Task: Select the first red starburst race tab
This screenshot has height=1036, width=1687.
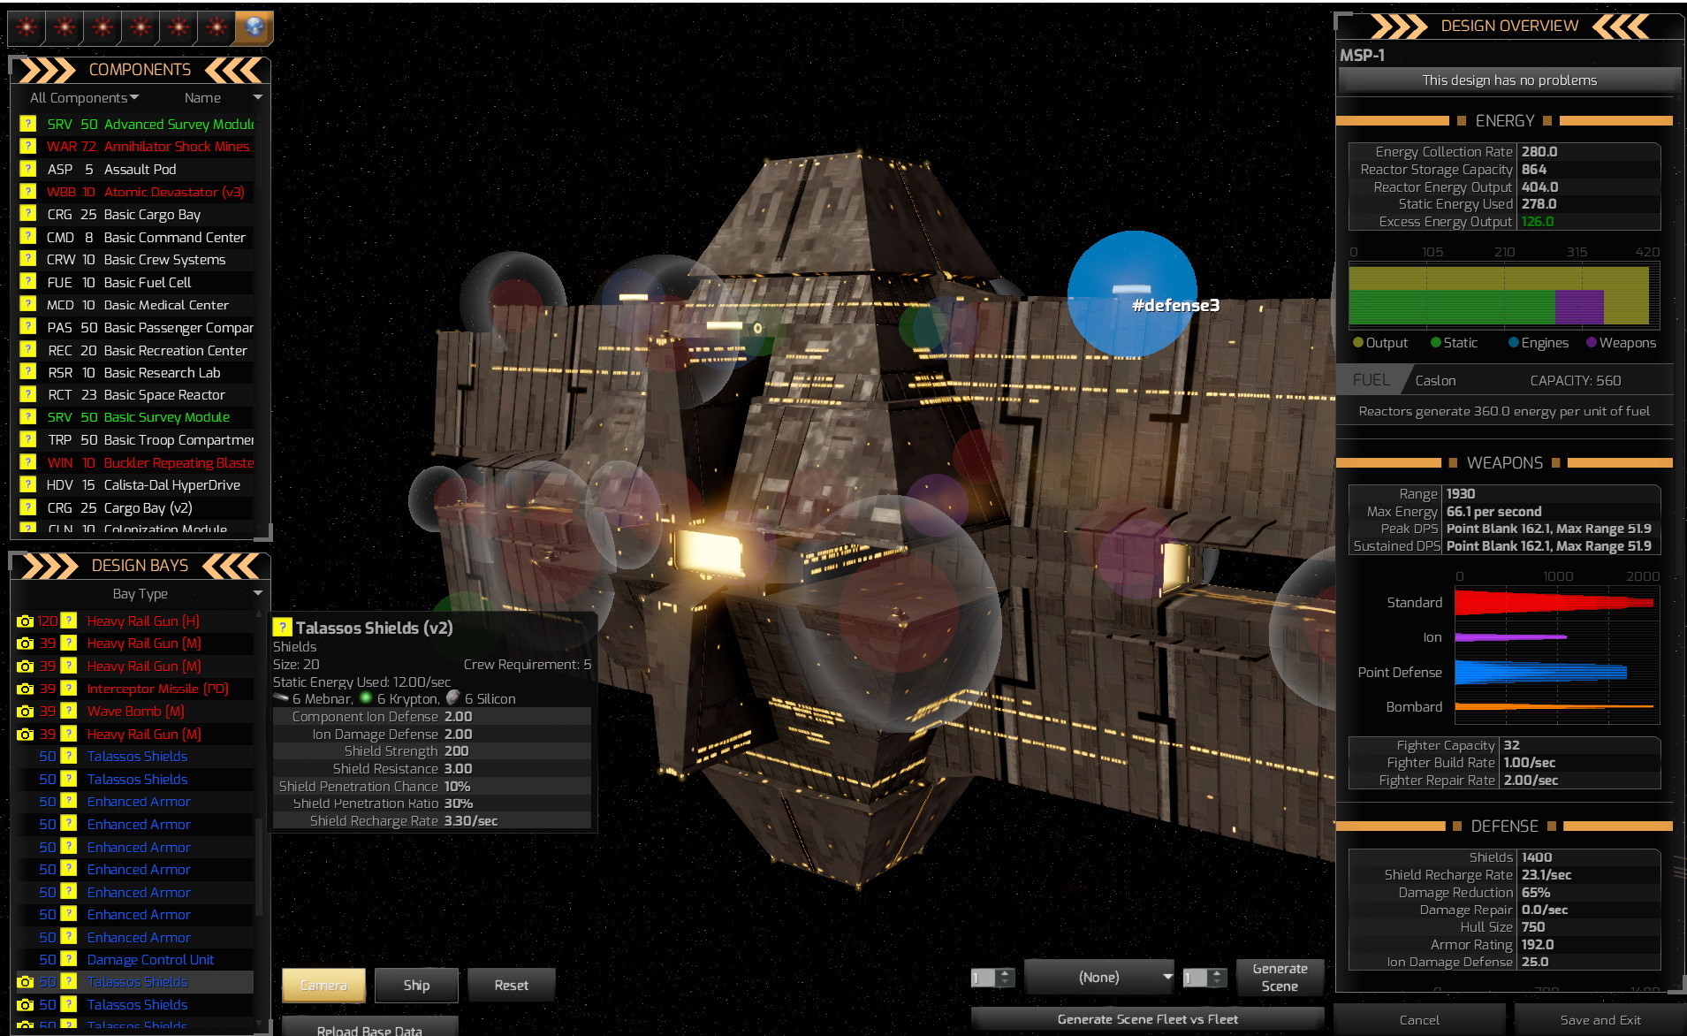Action: [27, 27]
